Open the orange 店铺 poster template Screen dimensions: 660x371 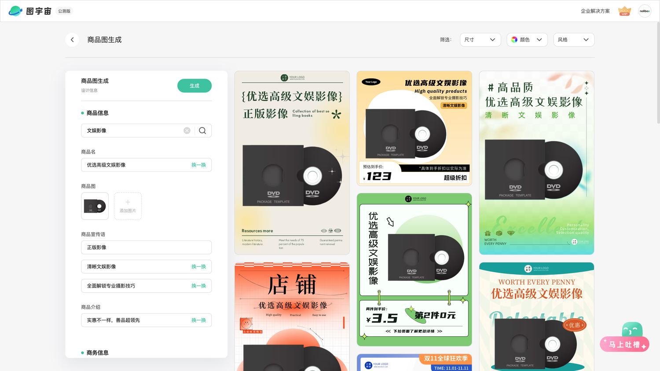pos(292,316)
